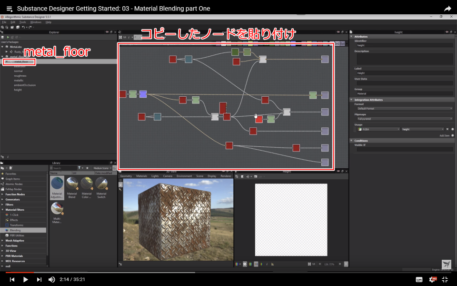Skip to the next video
This screenshot has width=457, height=286.
coord(39,280)
